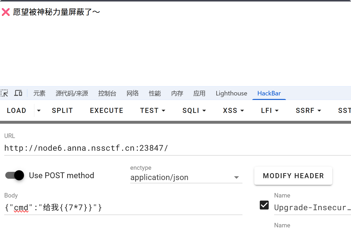Toggle the Use POST method switch
This screenshot has height=230, width=351.
15,175
